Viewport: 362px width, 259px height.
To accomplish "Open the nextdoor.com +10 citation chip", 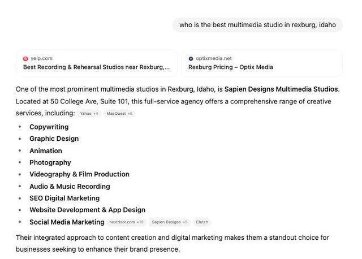I will [x=126, y=222].
